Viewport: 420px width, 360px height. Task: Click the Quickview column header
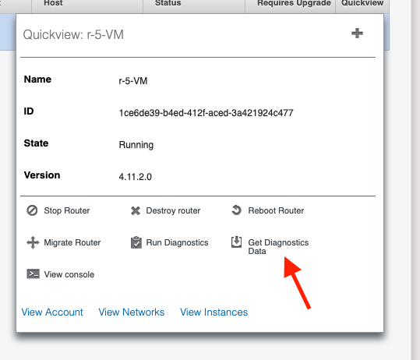(x=362, y=3)
